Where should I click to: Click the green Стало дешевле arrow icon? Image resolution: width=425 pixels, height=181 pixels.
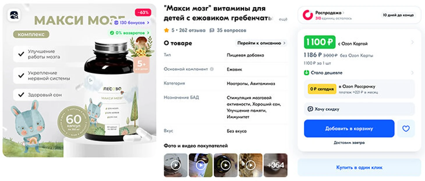coord(306,73)
